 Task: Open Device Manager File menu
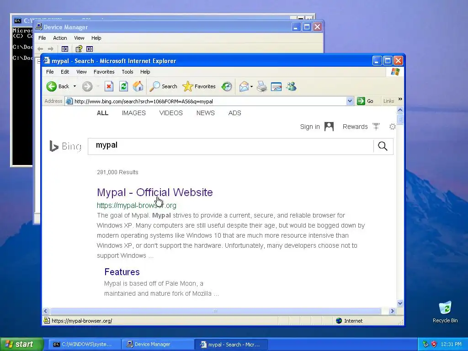pos(42,38)
